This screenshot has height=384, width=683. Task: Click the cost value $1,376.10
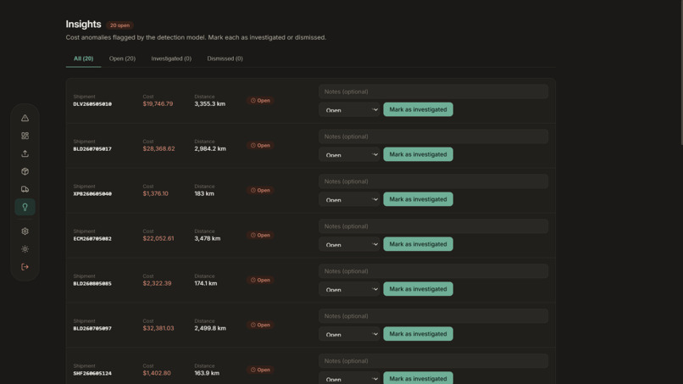click(x=156, y=193)
